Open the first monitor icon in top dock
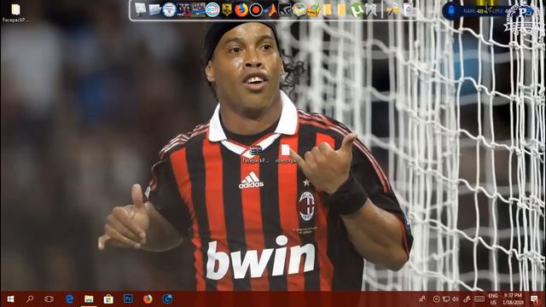546x307 pixels. point(140,9)
